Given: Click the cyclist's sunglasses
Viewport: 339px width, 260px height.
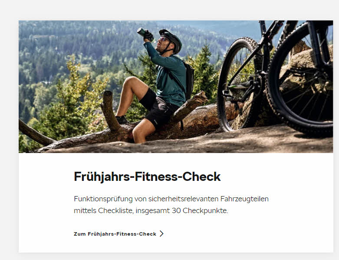Looking at the screenshot, I should [x=163, y=39].
